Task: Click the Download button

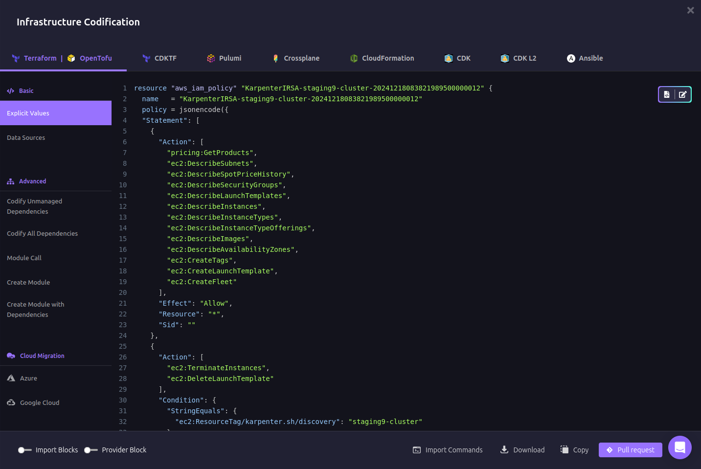Action: click(522, 450)
